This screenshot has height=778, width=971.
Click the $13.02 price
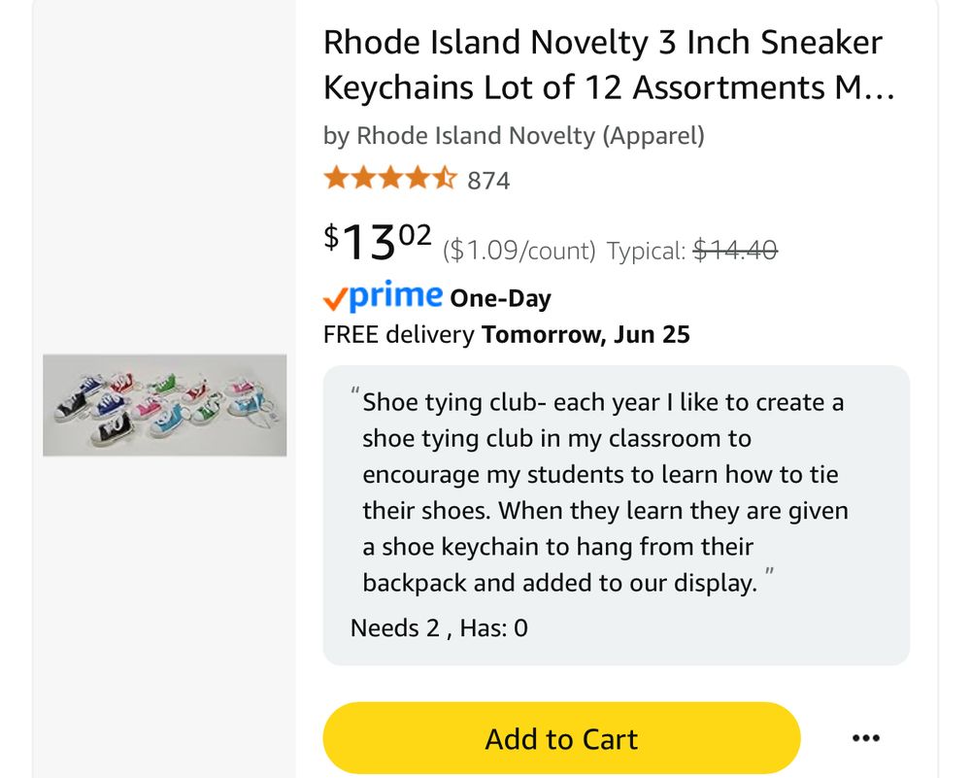[x=378, y=243]
